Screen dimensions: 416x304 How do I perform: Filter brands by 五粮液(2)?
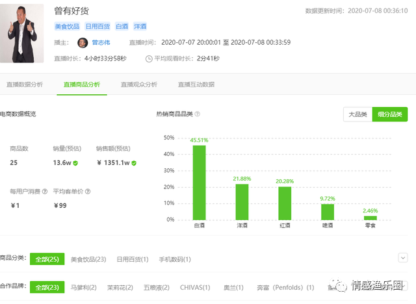coord(157,288)
